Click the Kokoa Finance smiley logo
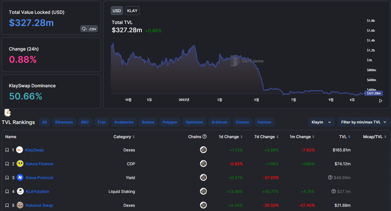 pos(20,164)
